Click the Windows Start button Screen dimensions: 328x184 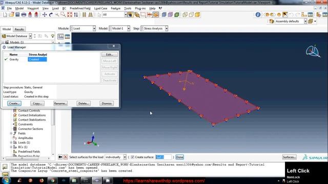pyautogui.click(x=6, y=180)
